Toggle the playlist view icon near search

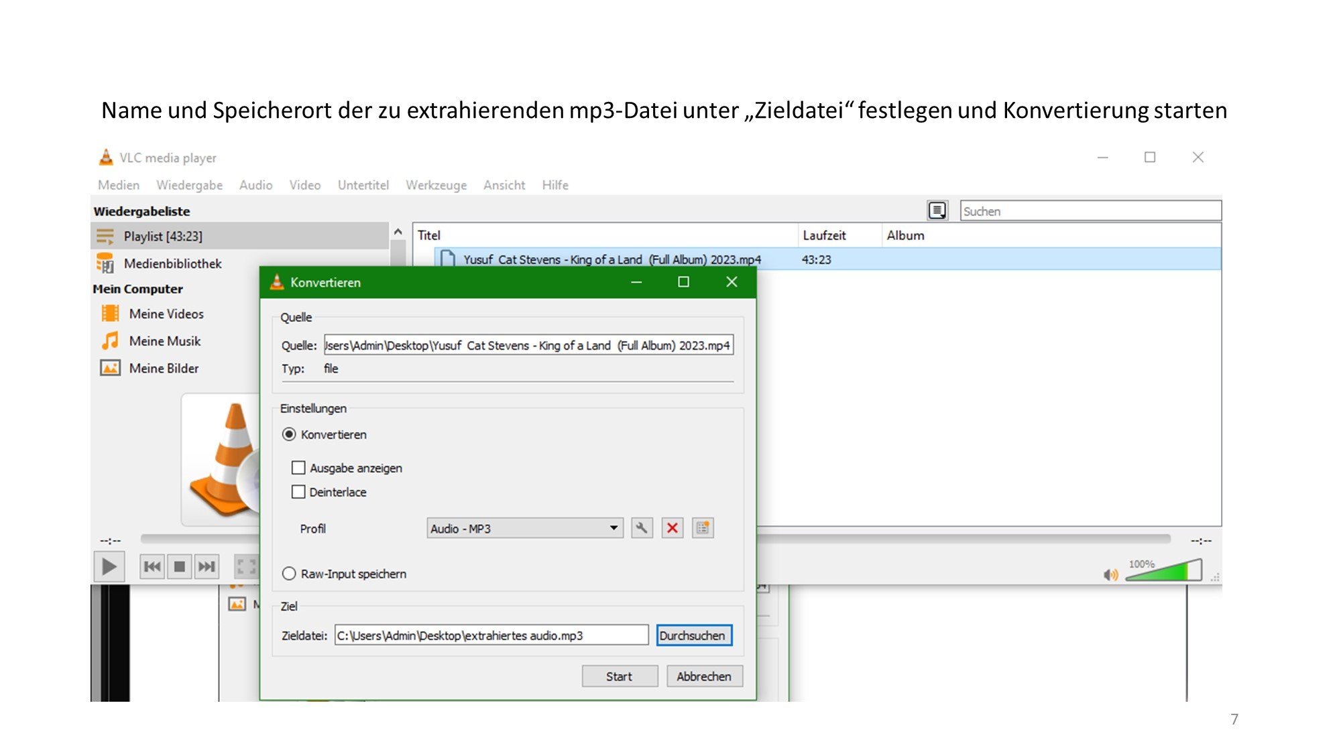pyautogui.click(x=937, y=210)
